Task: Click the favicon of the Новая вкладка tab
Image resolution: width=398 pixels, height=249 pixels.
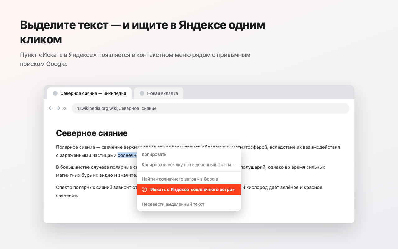Action: point(142,93)
